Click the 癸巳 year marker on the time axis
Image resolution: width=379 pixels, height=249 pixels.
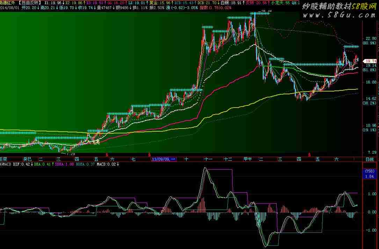coord(27,159)
